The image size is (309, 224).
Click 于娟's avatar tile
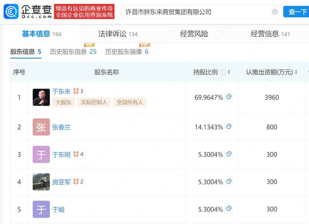click(x=41, y=209)
